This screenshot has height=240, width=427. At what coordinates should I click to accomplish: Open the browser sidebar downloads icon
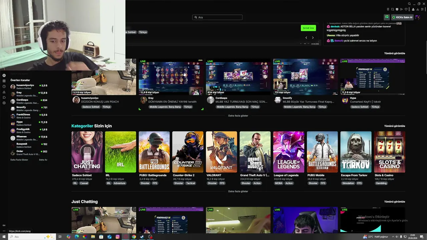4,92
